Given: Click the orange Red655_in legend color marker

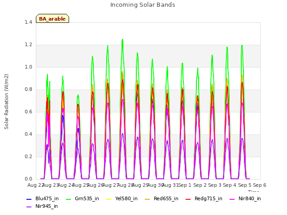Looking at the screenshot, I should 148,199.
